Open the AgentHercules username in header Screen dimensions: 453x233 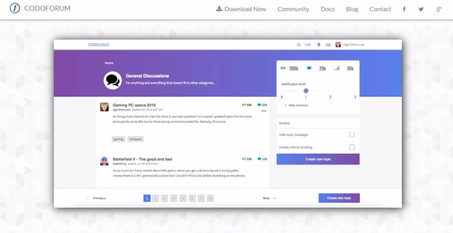click(354, 45)
